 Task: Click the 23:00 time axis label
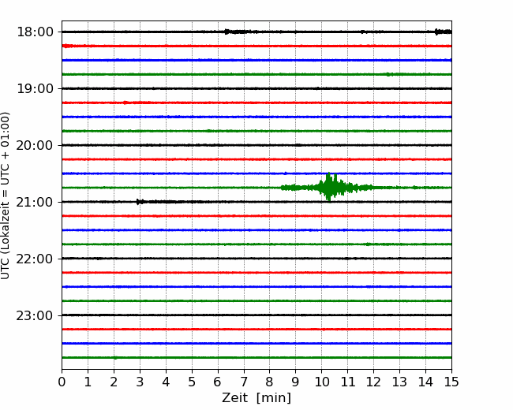click(x=35, y=316)
